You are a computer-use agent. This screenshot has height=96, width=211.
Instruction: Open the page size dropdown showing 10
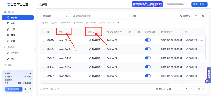click(201, 89)
